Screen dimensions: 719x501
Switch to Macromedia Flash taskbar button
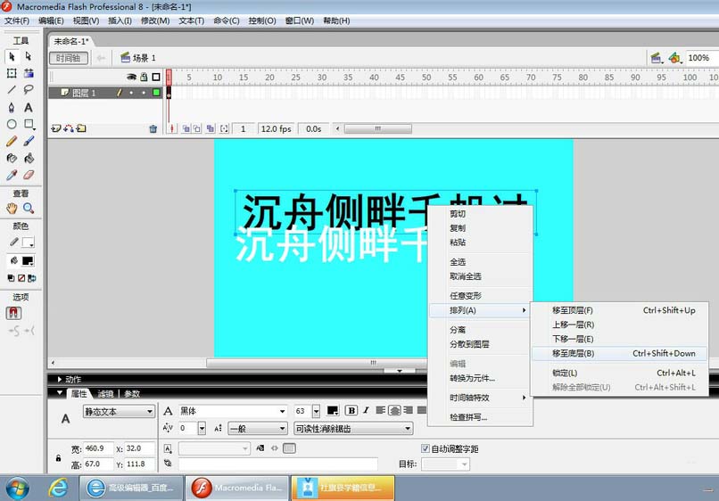pyautogui.click(x=237, y=488)
